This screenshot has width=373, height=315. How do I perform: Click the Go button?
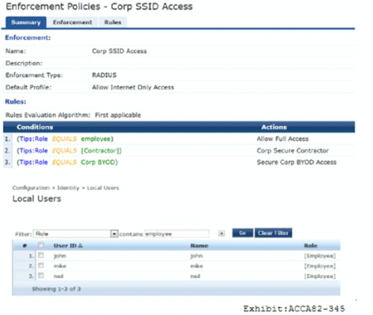pyautogui.click(x=242, y=233)
